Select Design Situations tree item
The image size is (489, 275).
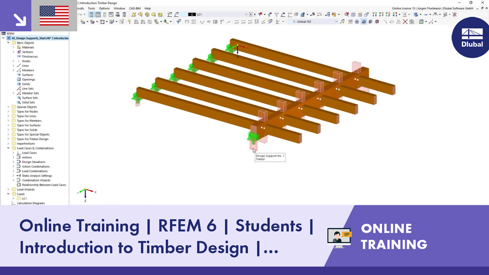pyautogui.click(x=33, y=162)
